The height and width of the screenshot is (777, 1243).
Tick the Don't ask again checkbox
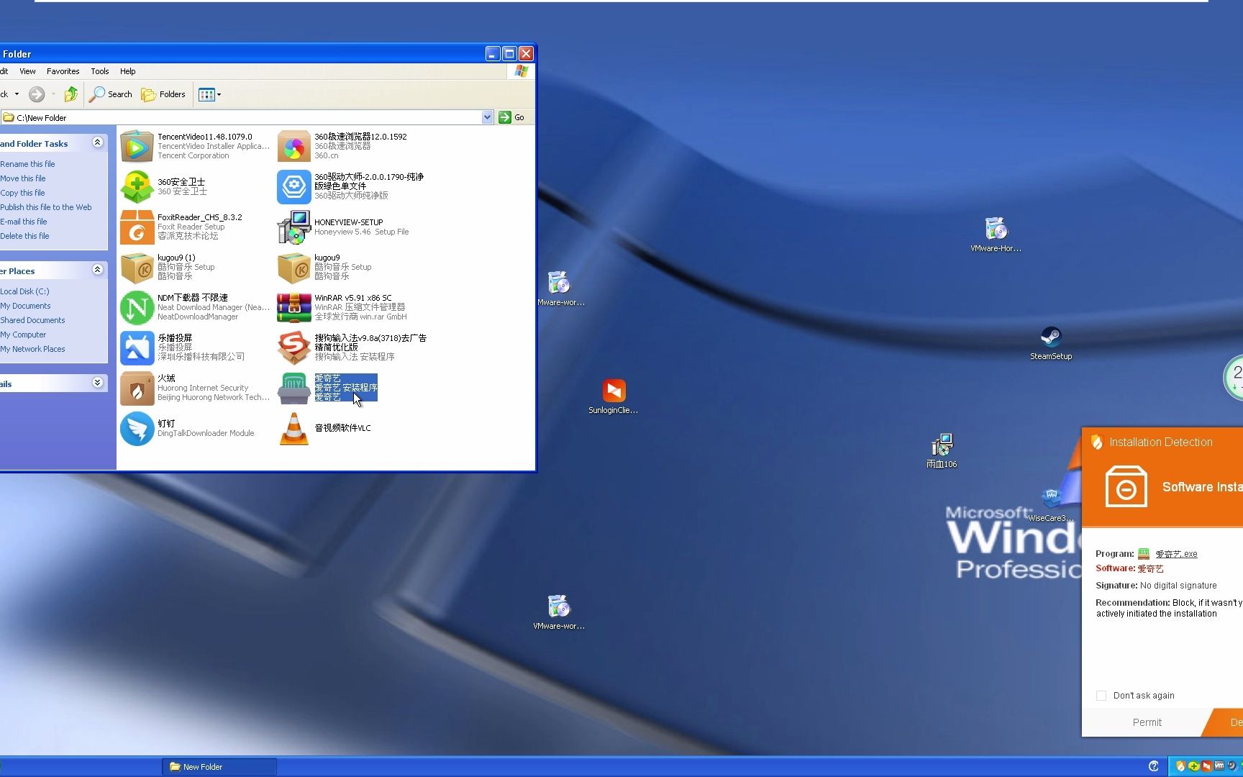click(1101, 695)
